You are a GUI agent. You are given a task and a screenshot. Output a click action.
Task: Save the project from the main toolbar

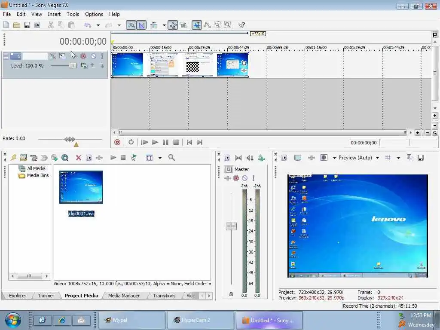pyautogui.click(x=27, y=25)
